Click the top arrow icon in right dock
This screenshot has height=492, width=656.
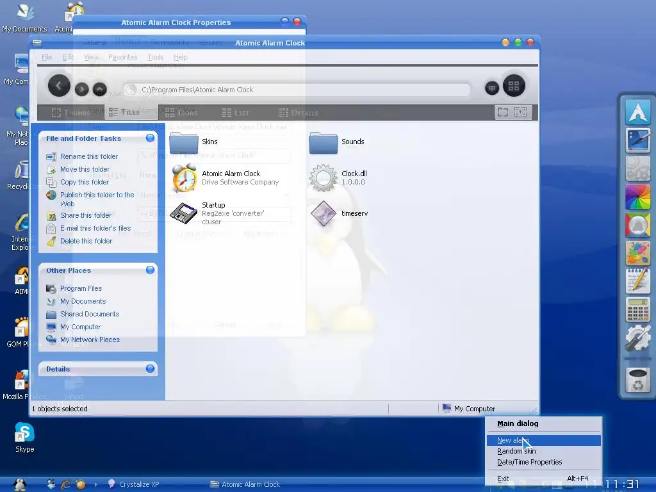(x=638, y=111)
